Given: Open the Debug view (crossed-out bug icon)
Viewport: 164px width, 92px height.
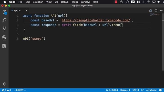Looking at the screenshot, I should point(4,37).
